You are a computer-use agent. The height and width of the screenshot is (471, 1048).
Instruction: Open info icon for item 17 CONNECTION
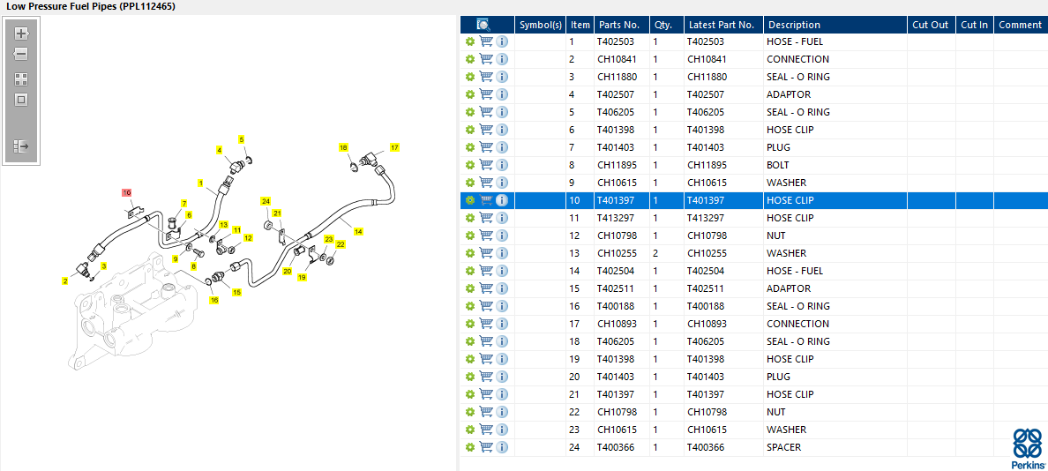[x=503, y=324]
